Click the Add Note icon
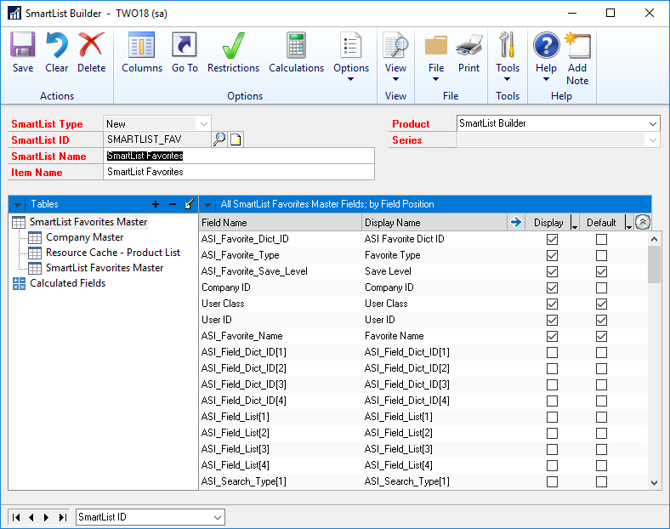This screenshot has width=670, height=529. pos(577,45)
